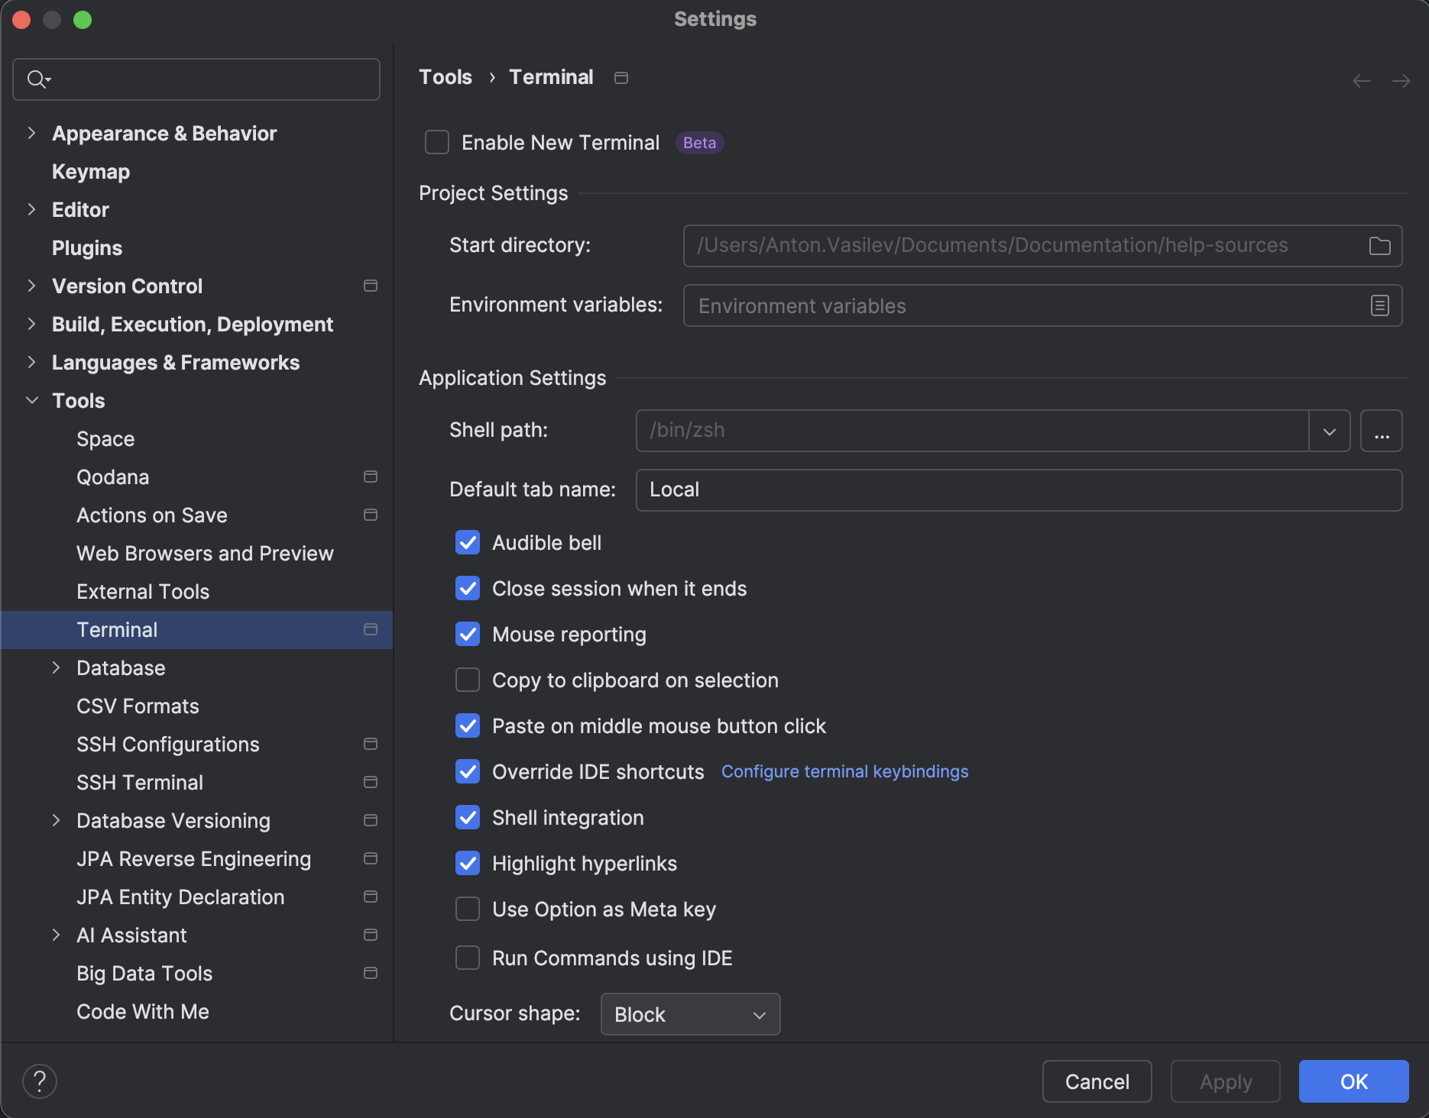Image resolution: width=1429 pixels, height=1118 pixels.
Task: Open the Cursor shape dropdown
Action: 689,1014
